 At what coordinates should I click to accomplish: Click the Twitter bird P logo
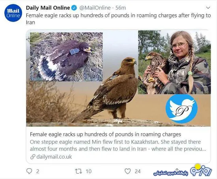coord(181,109)
